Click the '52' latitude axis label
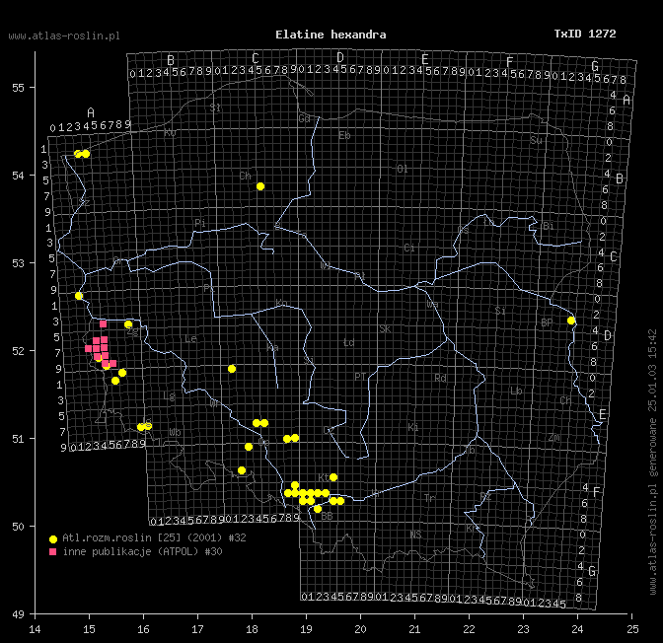The image size is (663, 643). click(x=18, y=351)
